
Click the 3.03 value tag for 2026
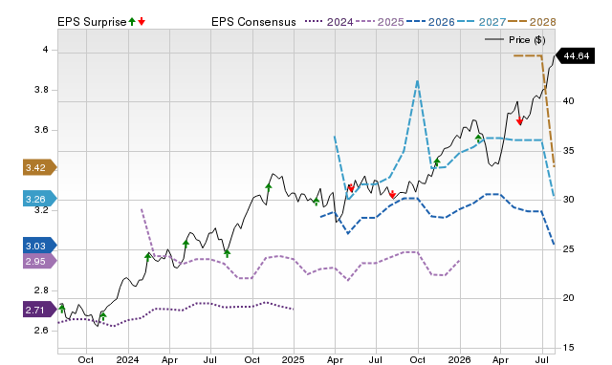tap(40, 246)
